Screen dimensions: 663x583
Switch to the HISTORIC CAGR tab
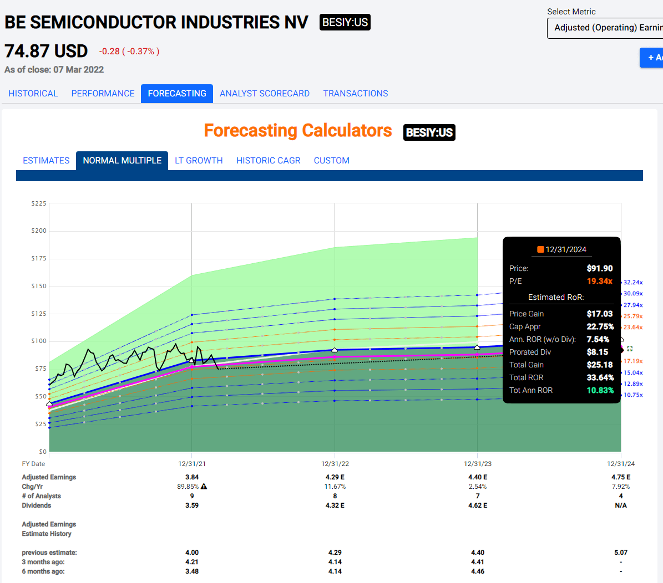268,161
